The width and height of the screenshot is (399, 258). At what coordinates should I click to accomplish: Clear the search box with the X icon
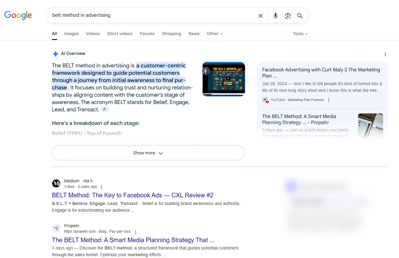pyautogui.click(x=261, y=16)
